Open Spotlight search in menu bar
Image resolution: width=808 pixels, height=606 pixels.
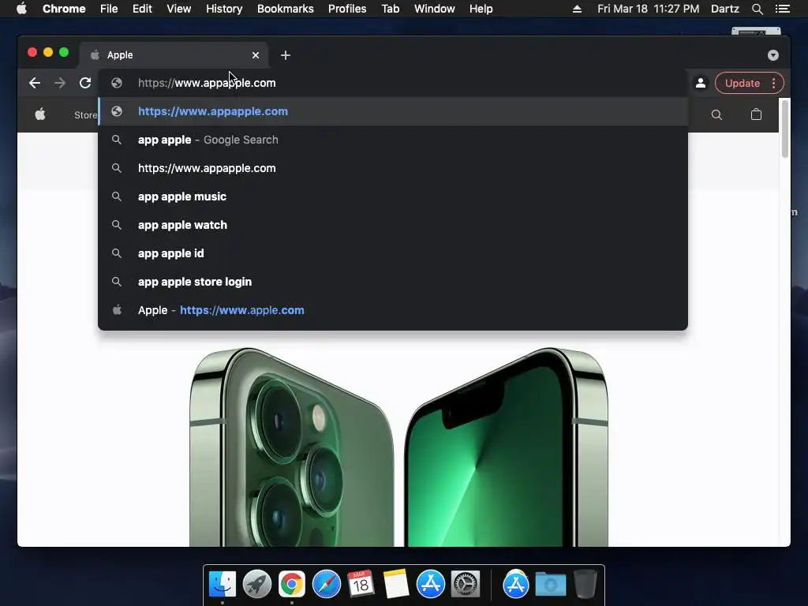[x=757, y=9]
